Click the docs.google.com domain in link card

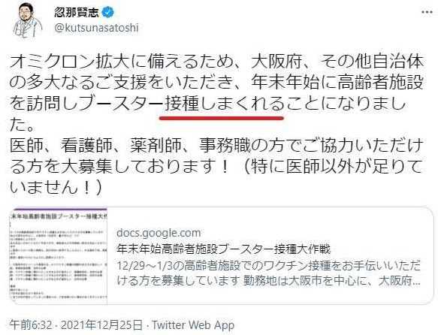(x=159, y=233)
